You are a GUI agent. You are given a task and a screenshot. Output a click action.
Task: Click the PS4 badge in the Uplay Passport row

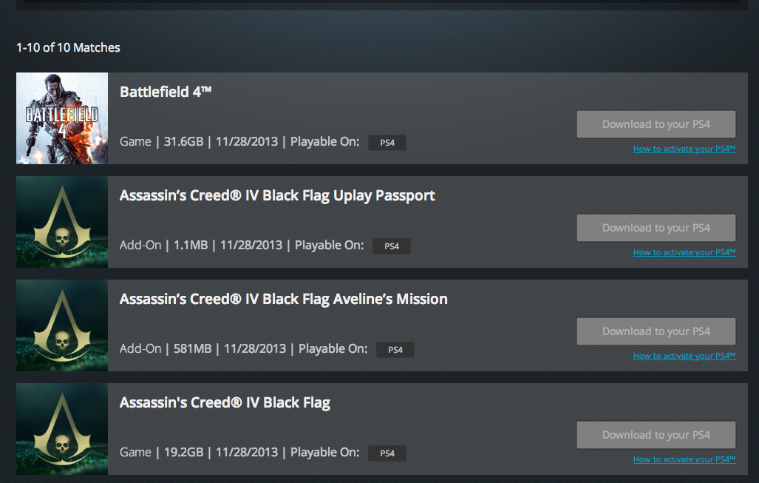point(392,246)
